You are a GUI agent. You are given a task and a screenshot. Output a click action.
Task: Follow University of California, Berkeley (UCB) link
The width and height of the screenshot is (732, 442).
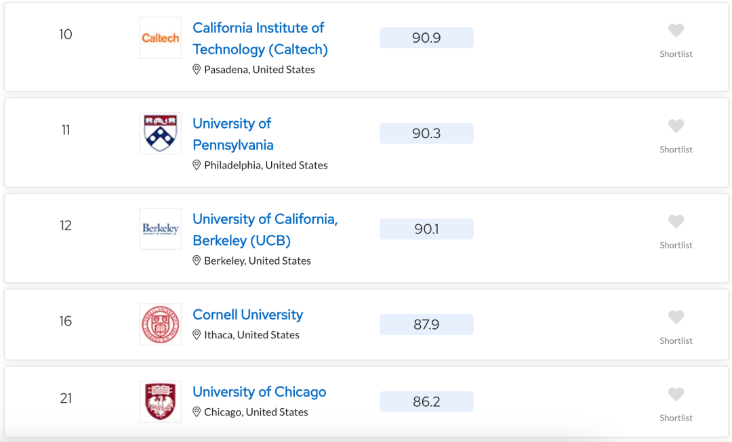[265, 229]
